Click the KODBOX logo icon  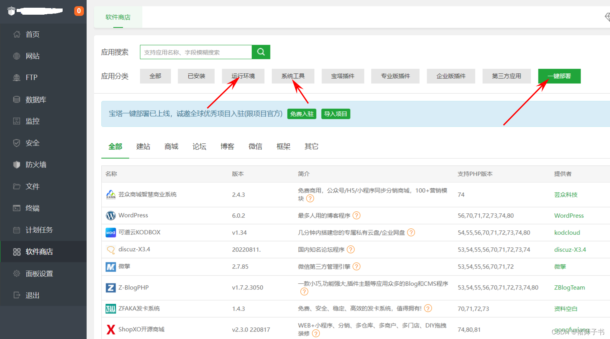(x=111, y=232)
